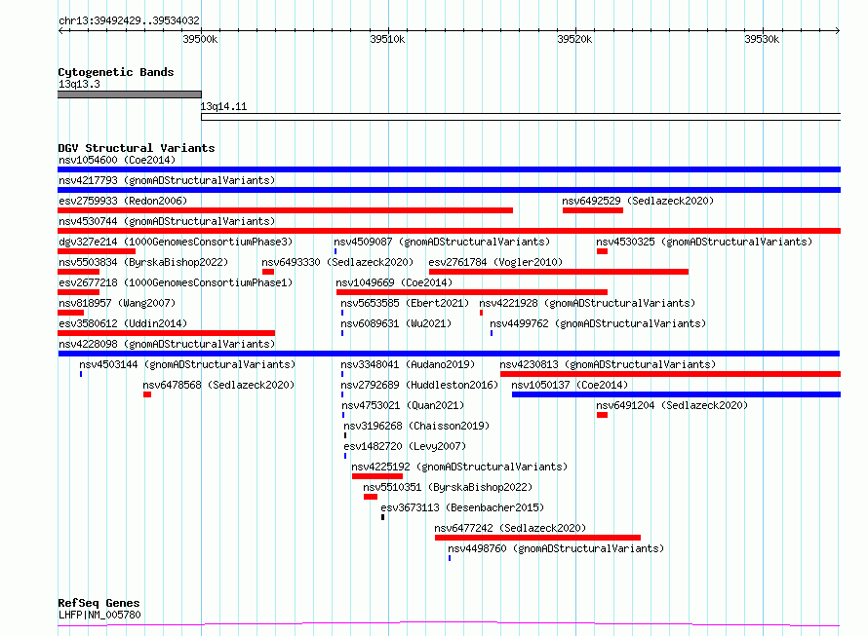Click the chr13:39492429..39534032 coordinates text
This screenshot has height=636, width=868.
point(129,20)
